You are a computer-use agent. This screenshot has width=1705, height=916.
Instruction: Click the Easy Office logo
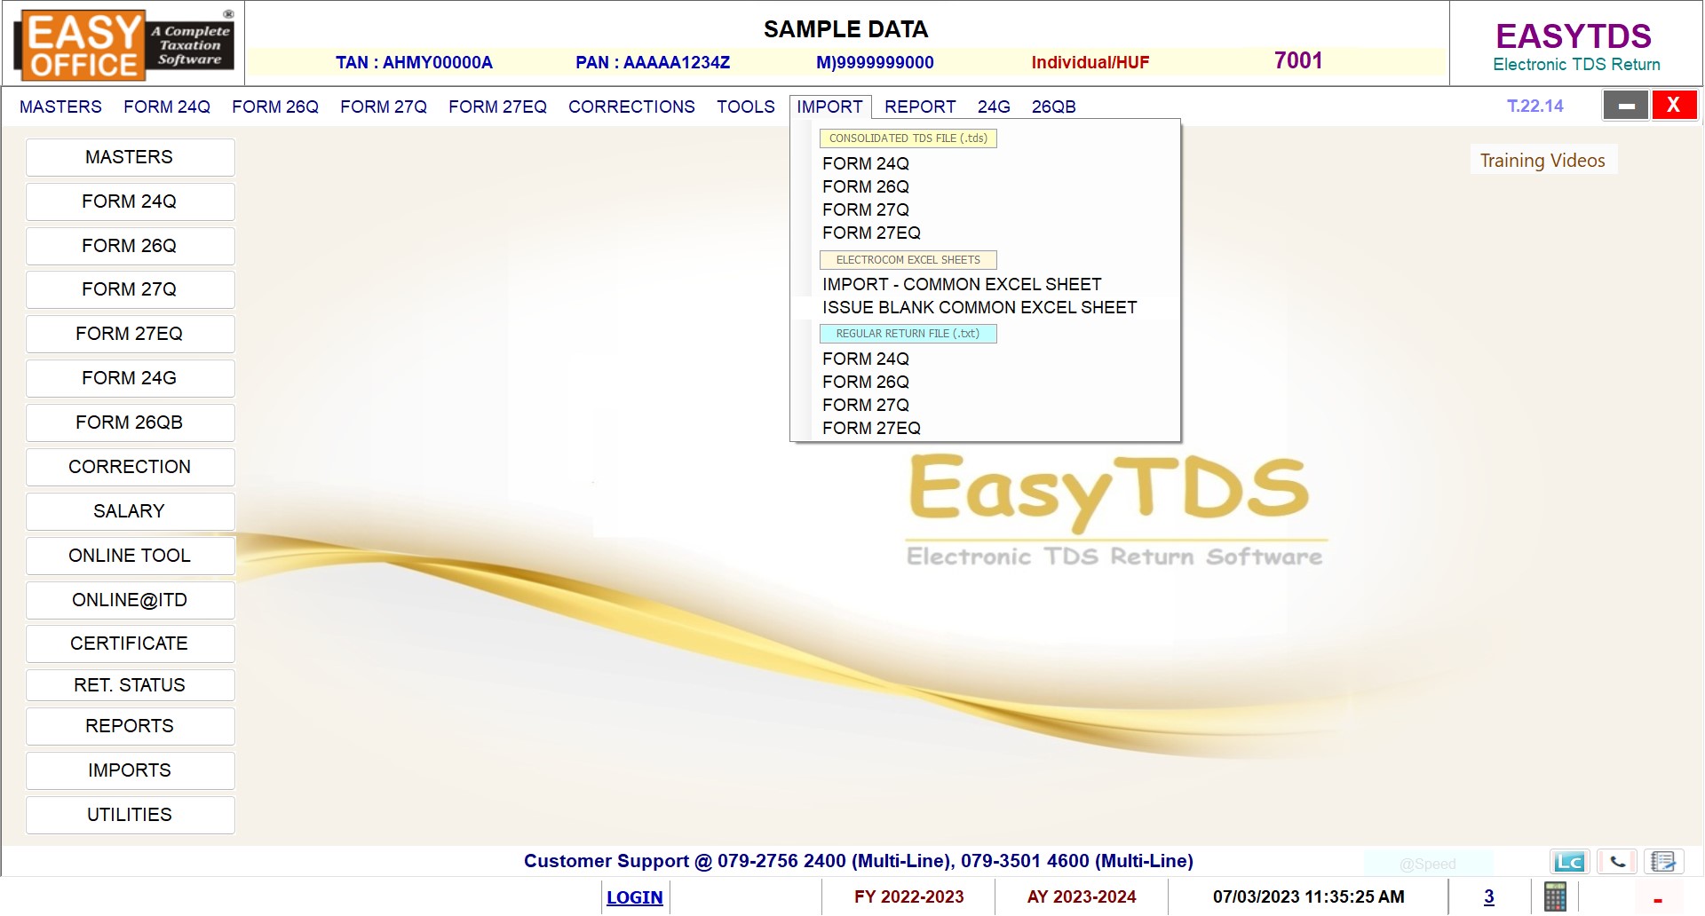pos(124,44)
